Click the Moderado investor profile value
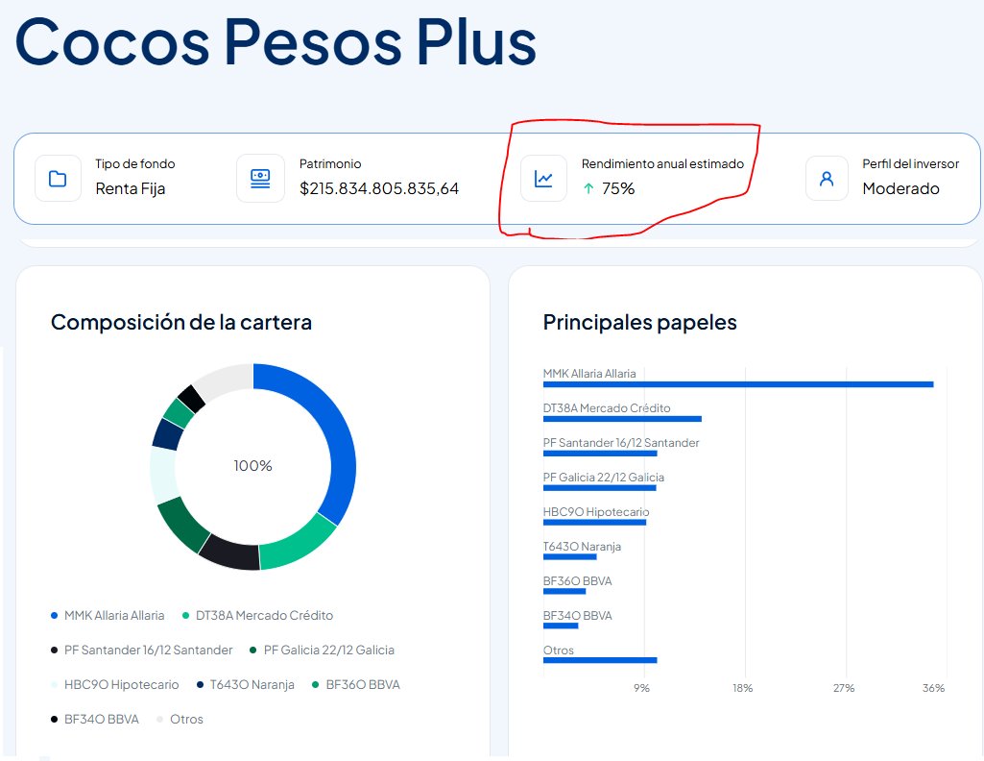The height and width of the screenshot is (761, 984). click(901, 188)
